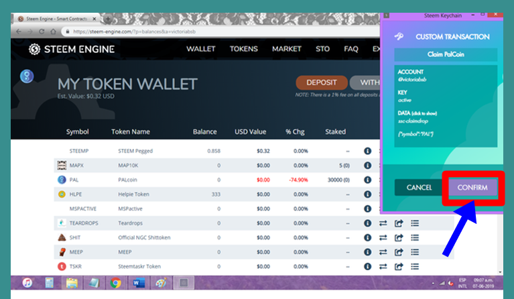
Task: Click exchange arrows icon in TSKR row
Action: click(x=383, y=267)
